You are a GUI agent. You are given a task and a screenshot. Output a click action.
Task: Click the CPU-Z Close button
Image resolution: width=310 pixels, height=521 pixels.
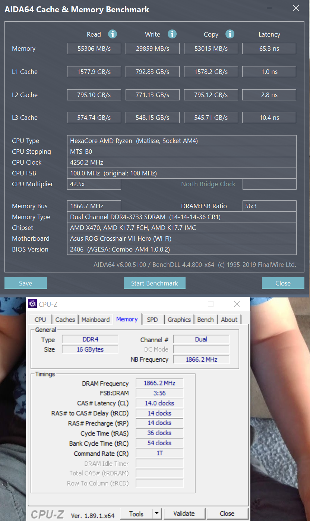227,514
